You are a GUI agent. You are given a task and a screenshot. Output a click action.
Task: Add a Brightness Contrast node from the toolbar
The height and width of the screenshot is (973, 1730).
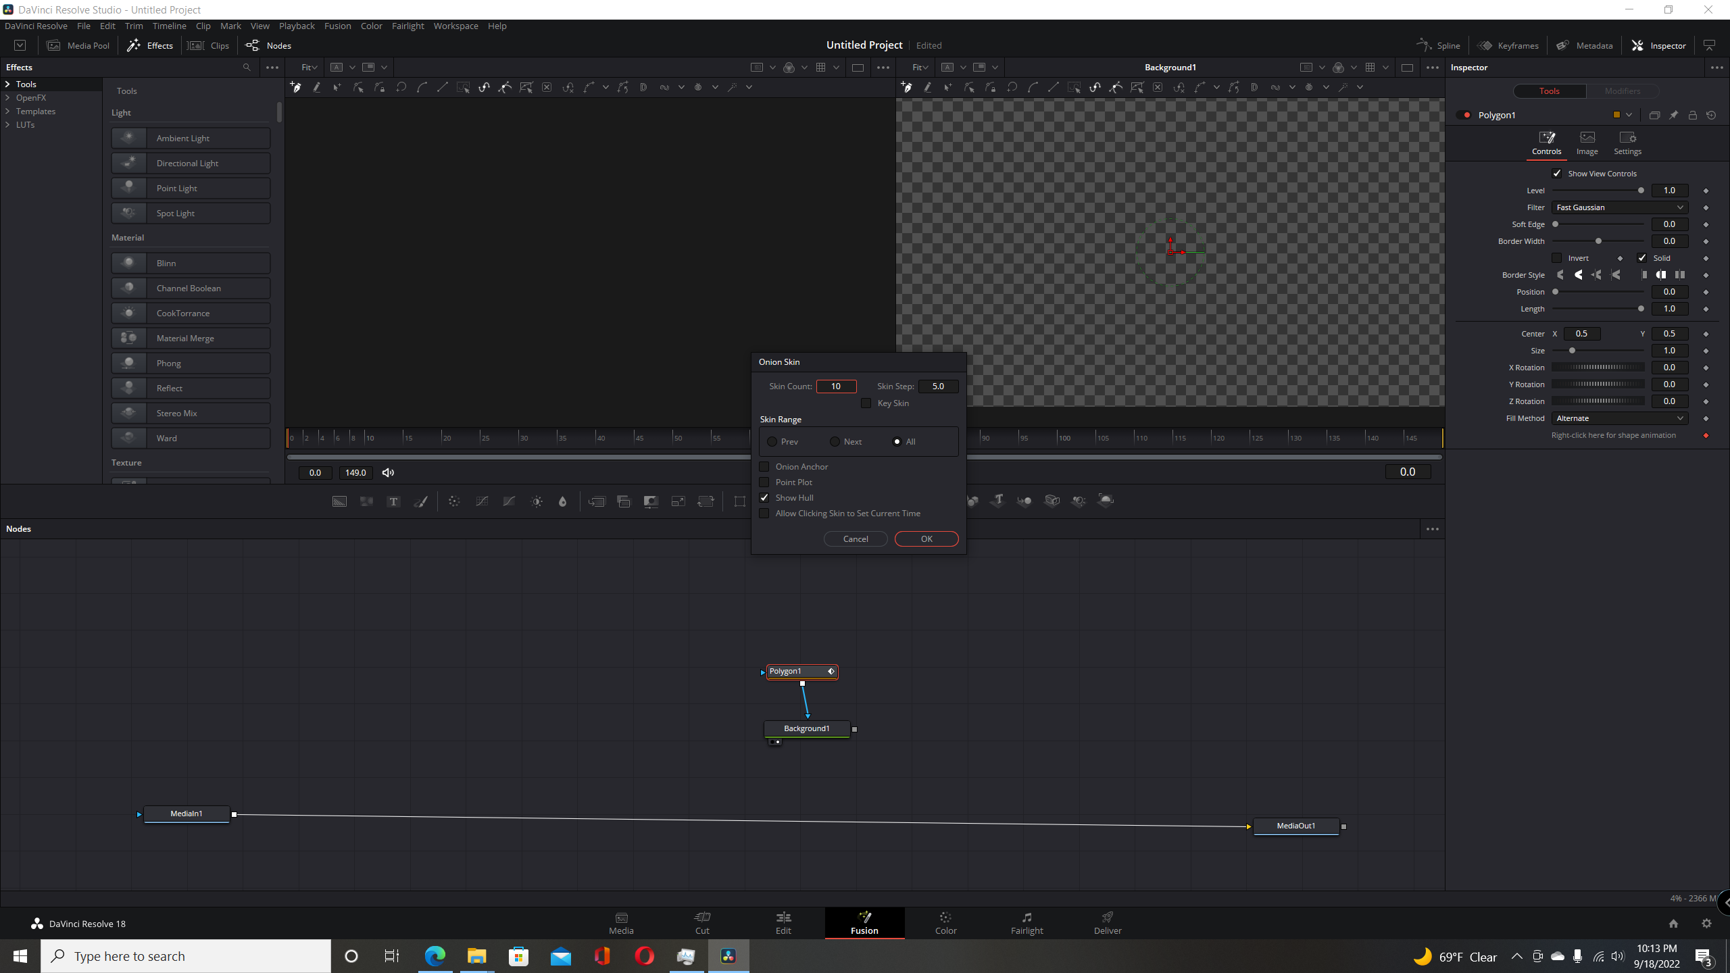click(537, 501)
